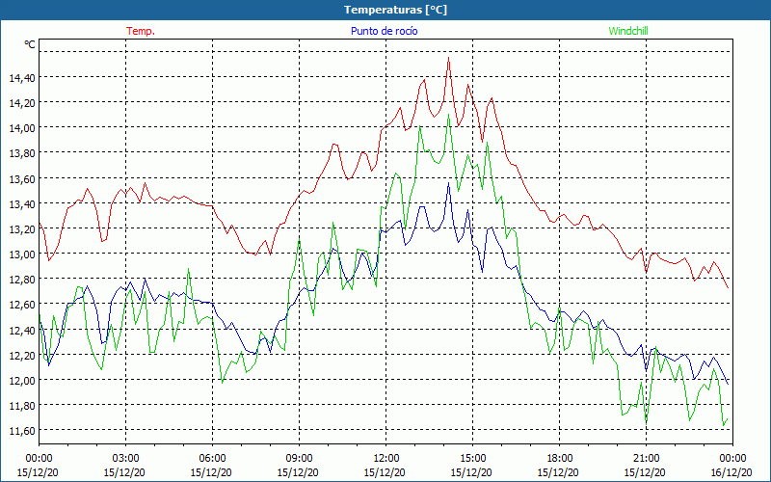This screenshot has width=771, height=482.
Task: Click the 13,40 y-axis value
Action: click(21, 203)
